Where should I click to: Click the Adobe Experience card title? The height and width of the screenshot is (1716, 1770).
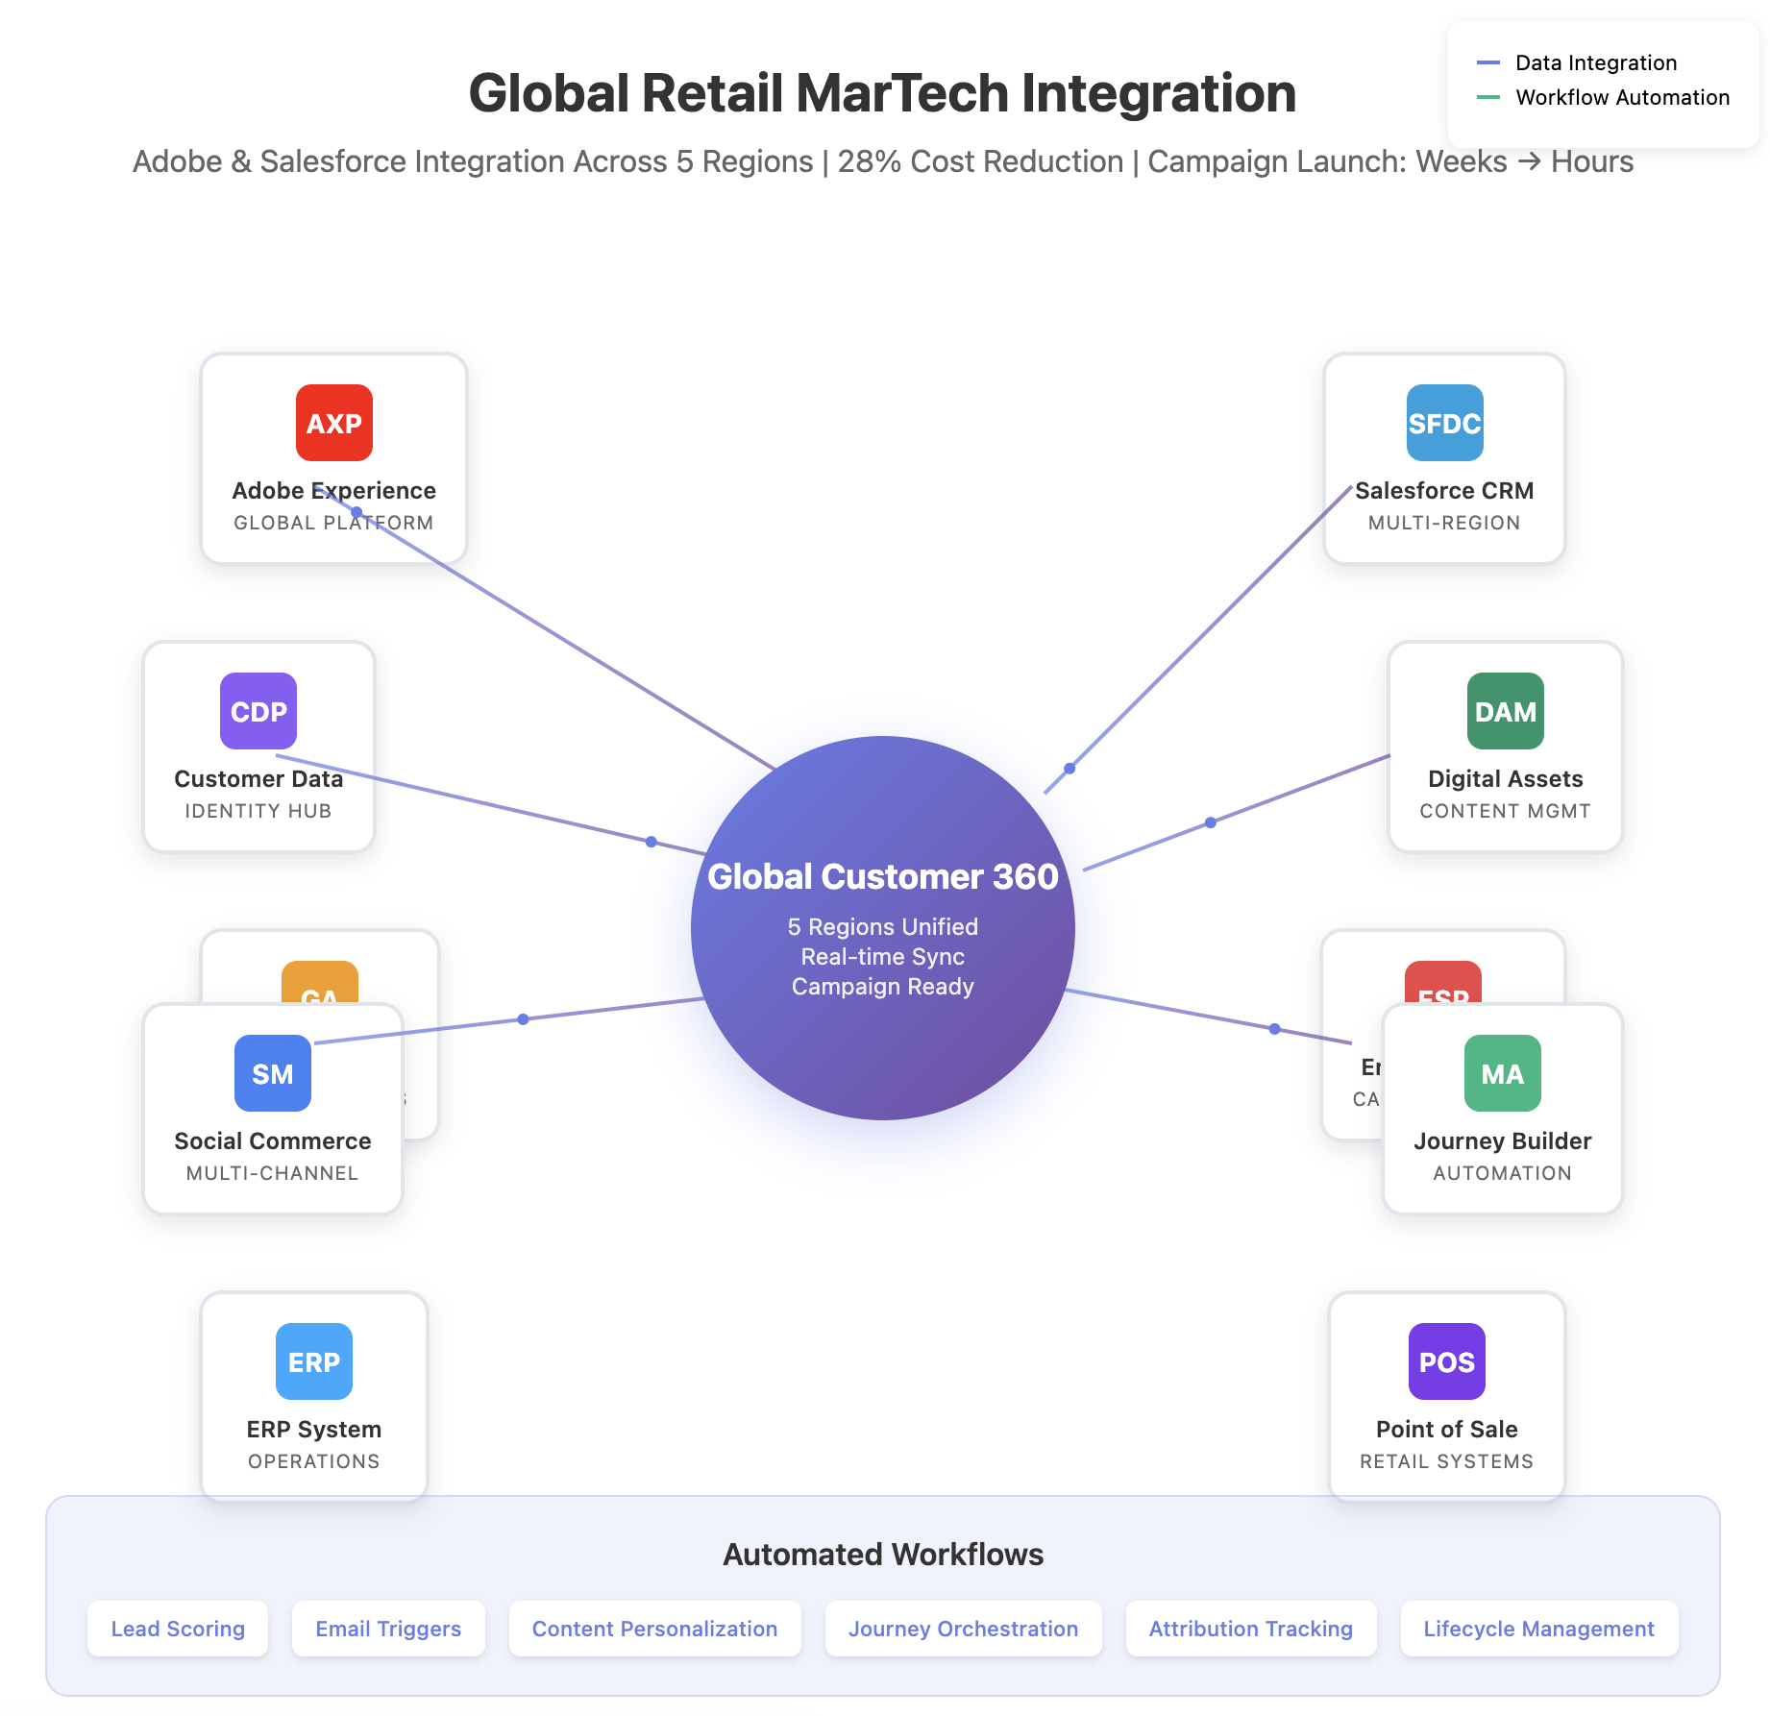pyautogui.click(x=333, y=490)
